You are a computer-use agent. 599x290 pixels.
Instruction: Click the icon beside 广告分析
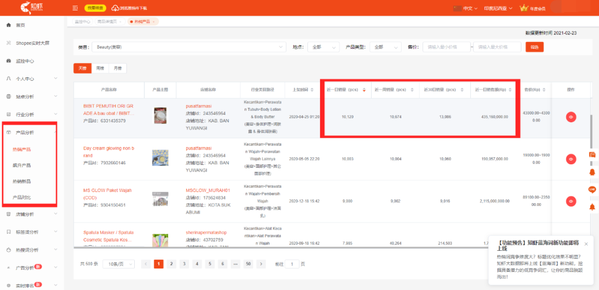click(x=8, y=267)
